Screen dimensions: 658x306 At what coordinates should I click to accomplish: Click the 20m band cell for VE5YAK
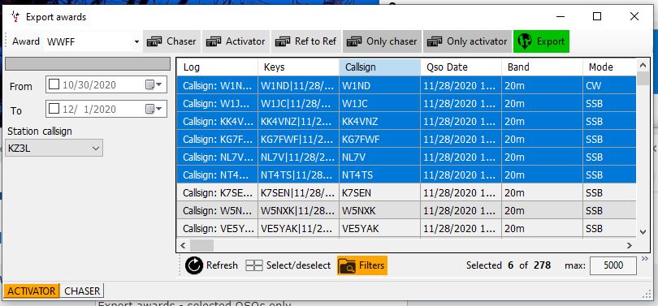(542, 228)
